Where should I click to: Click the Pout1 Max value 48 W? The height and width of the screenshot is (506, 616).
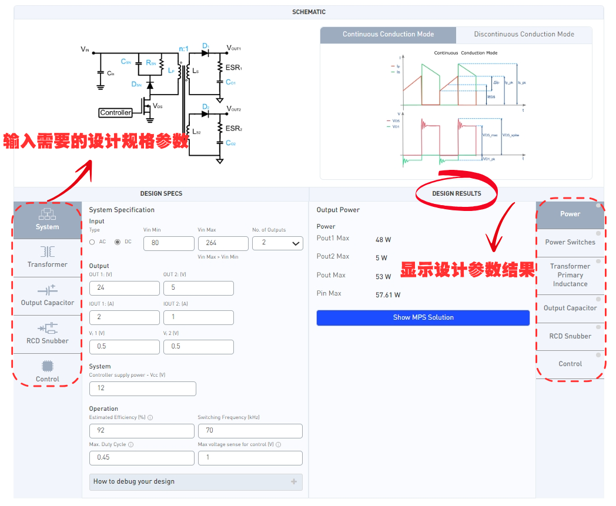pyautogui.click(x=383, y=240)
